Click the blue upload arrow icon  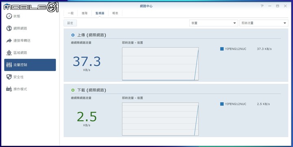[x=73, y=35]
